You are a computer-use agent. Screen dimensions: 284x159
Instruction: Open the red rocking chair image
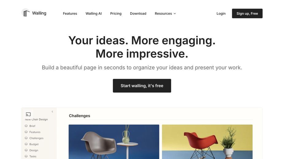click(x=207, y=142)
